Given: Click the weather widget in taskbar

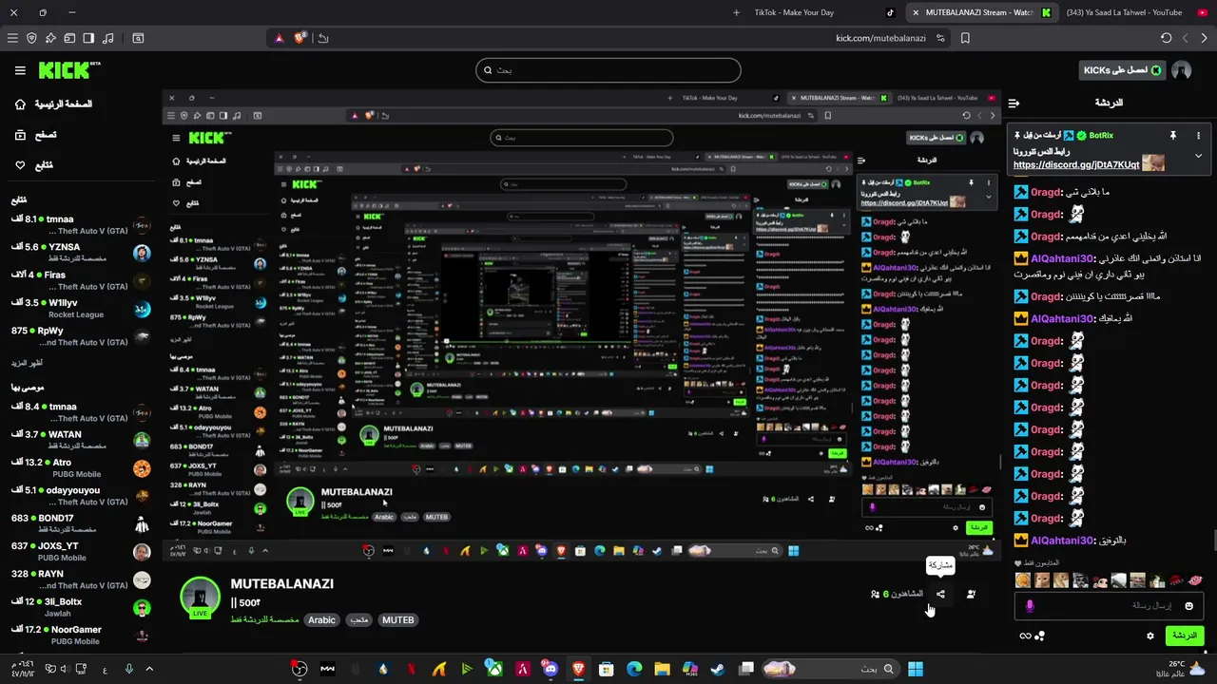Looking at the screenshot, I should point(1182,669).
